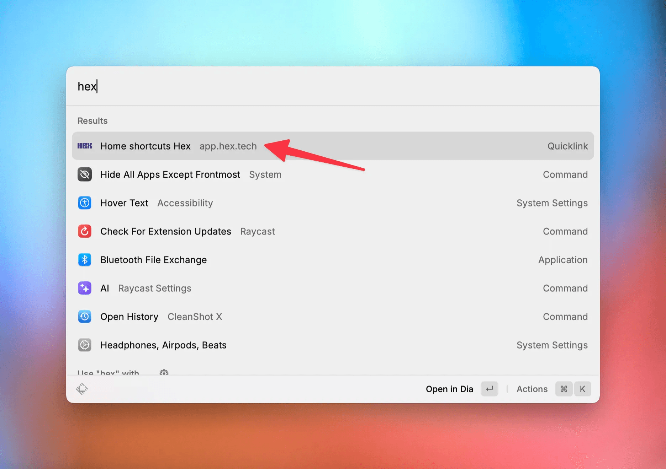The image size is (666, 469).
Task: Select the Home shortcuts Hex quicklink
Action: 333,146
